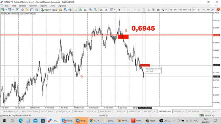Open the Сервис menu
This screenshot has width=221, height=124.
tap(43, 6)
